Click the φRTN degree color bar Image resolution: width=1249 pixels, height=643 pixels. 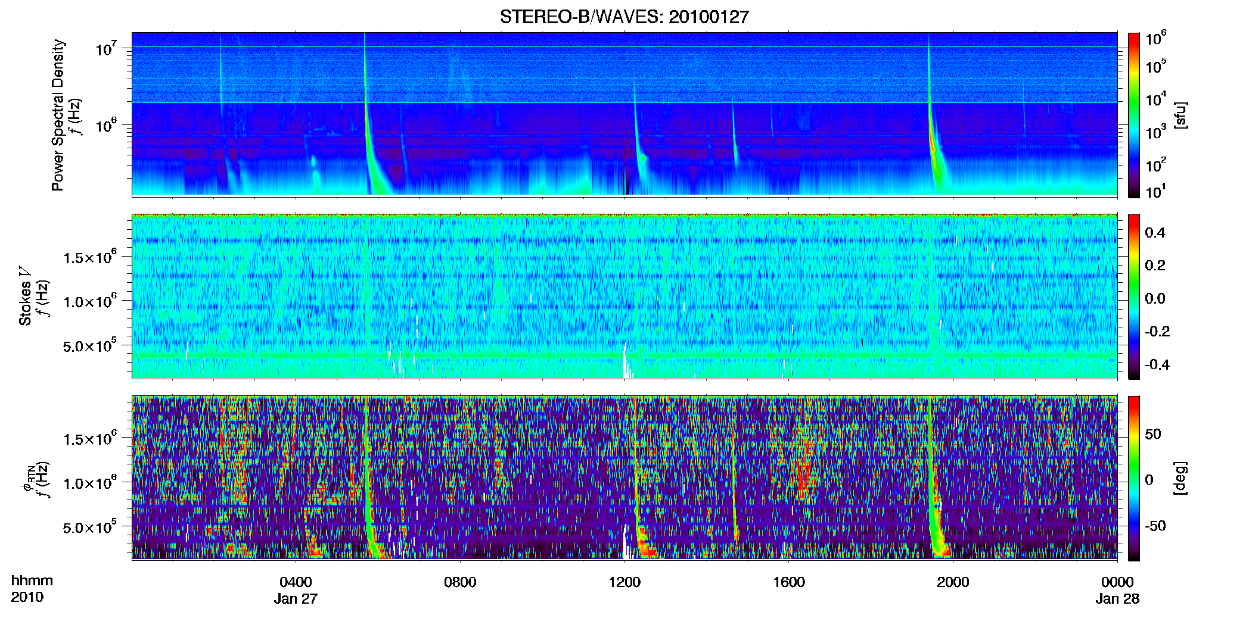(x=1134, y=478)
